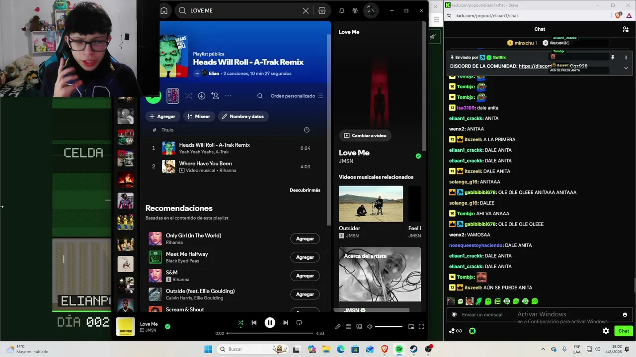Click the Descubrir más link
Screen dimensions: 636x357
pos(305,190)
